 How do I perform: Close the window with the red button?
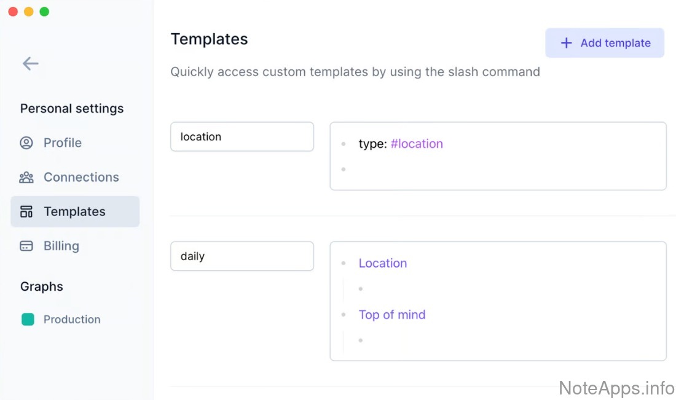pos(13,12)
